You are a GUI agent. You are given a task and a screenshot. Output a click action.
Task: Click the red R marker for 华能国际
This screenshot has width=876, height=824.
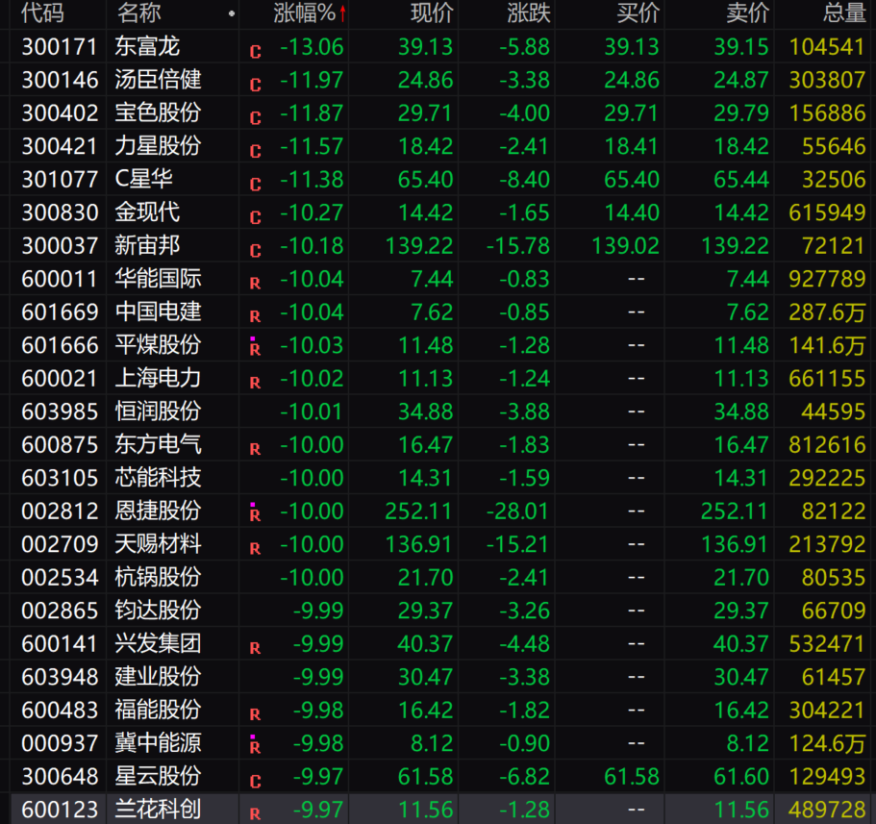click(256, 284)
